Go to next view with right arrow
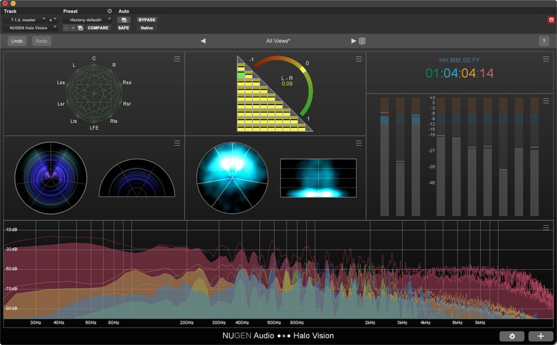 pyautogui.click(x=354, y=41)
